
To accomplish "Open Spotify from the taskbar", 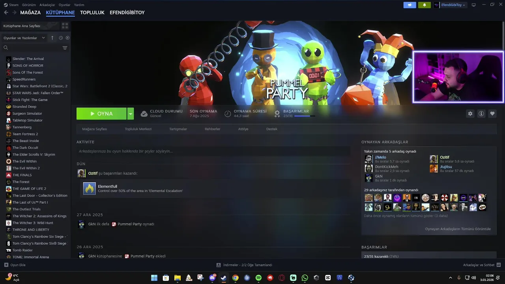I will coord(258,278).
